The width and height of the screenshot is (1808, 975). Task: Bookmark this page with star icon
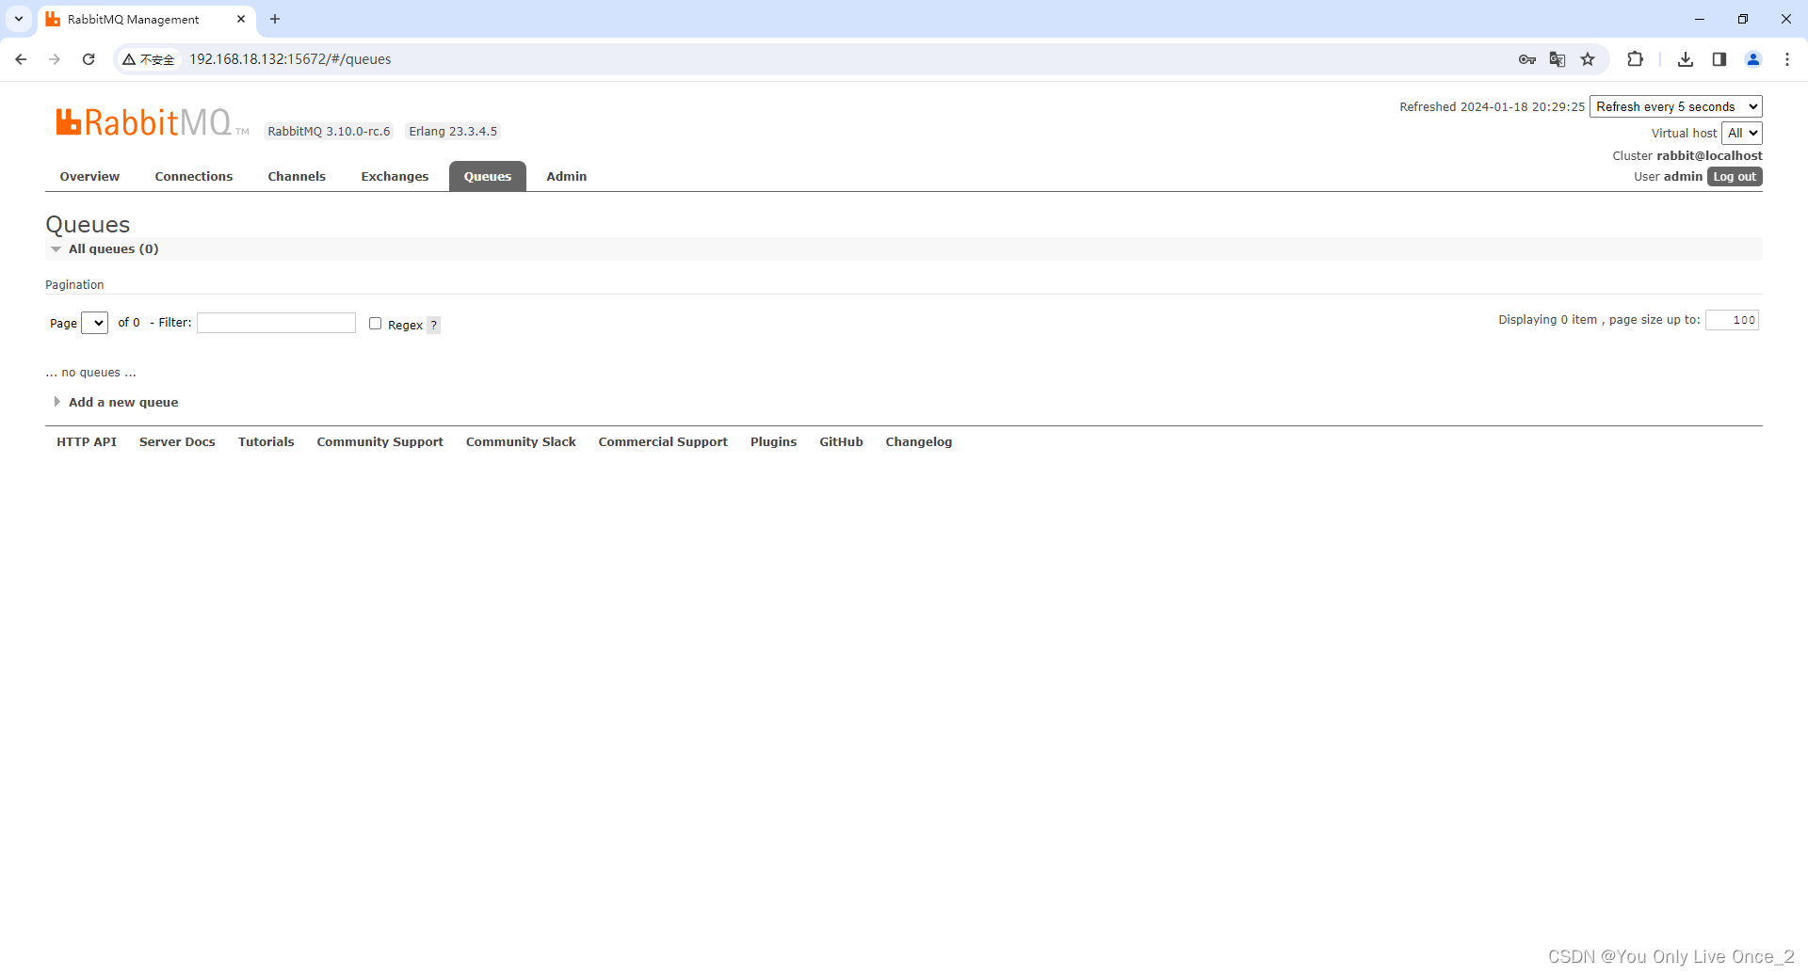point(1588,59)
